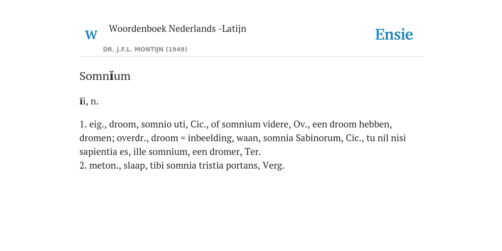Click 'tibi somnia tristia portans' quote

point(203,166)
